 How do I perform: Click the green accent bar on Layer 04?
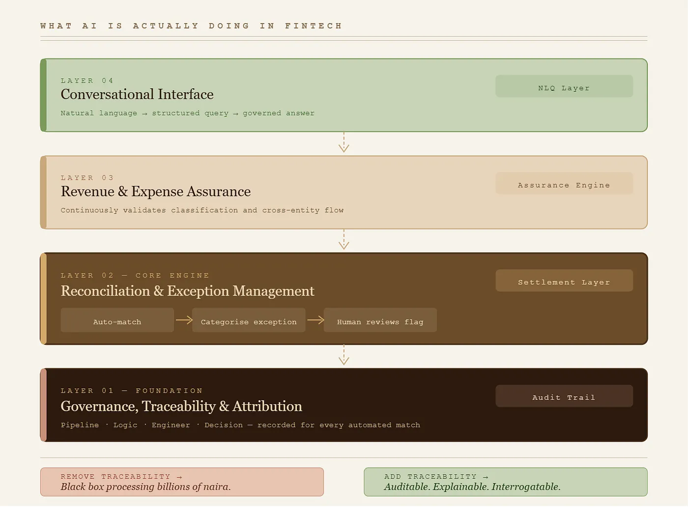pos(44,95)
